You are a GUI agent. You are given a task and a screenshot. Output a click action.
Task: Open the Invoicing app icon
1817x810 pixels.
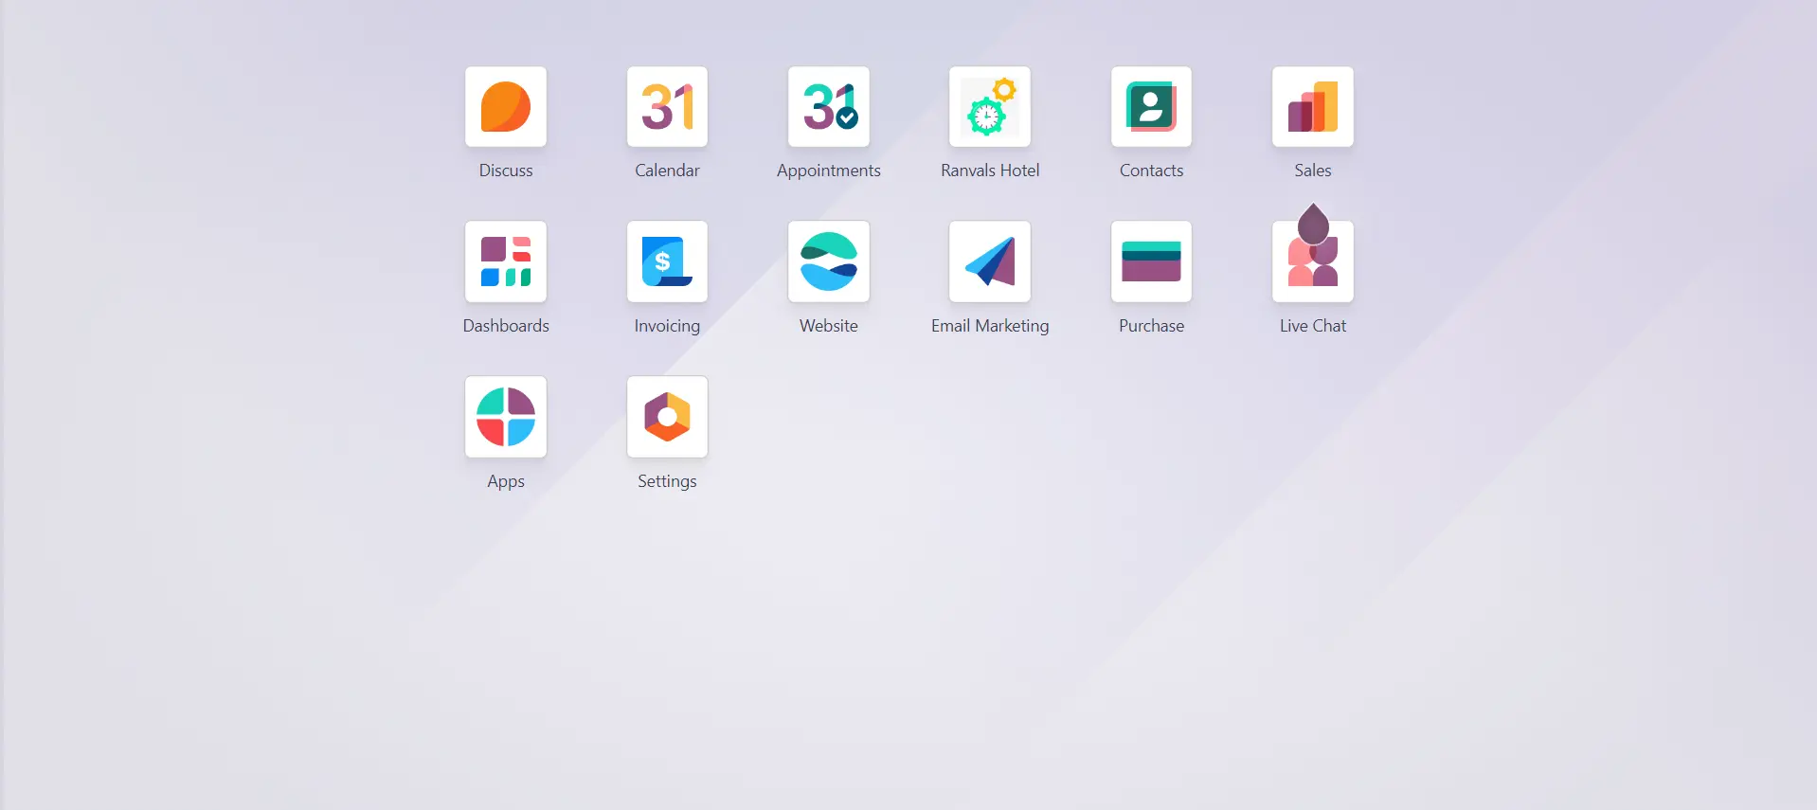coord(667,261)
